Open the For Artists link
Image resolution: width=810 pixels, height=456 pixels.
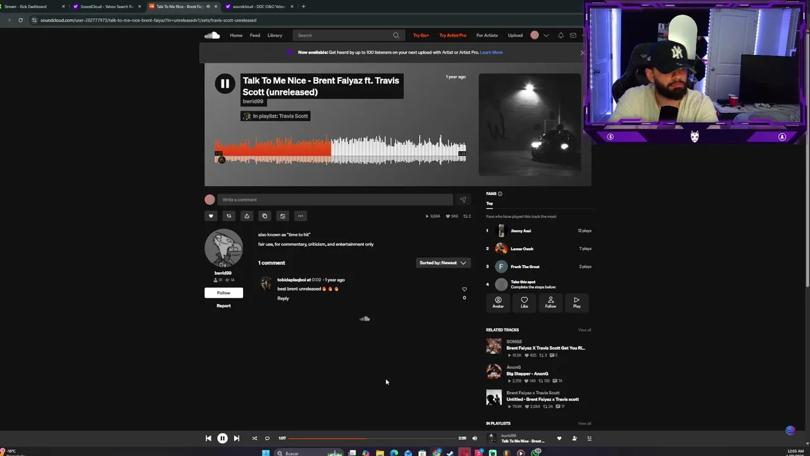pyautogui.click(x=487, y=35)
